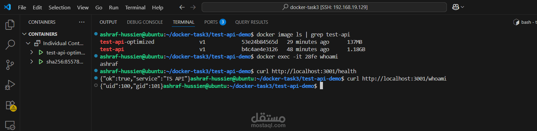Expand the test-api-optim container node
Screen dimensions: 537x131
pyautogui.click(x=31, y=52)
